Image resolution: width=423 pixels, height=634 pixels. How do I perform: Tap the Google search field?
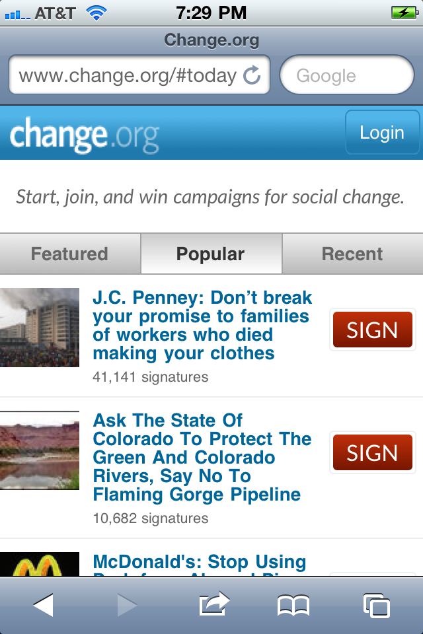(x=347, y=76)
